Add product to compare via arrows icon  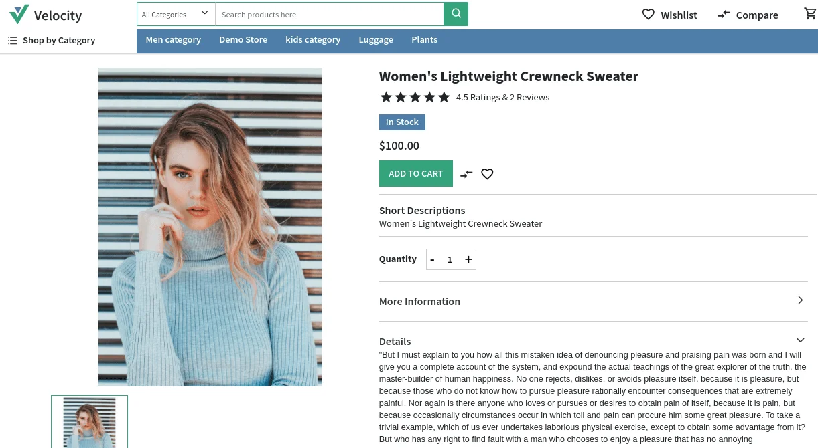pyautogui.click(x=466, y=174)
